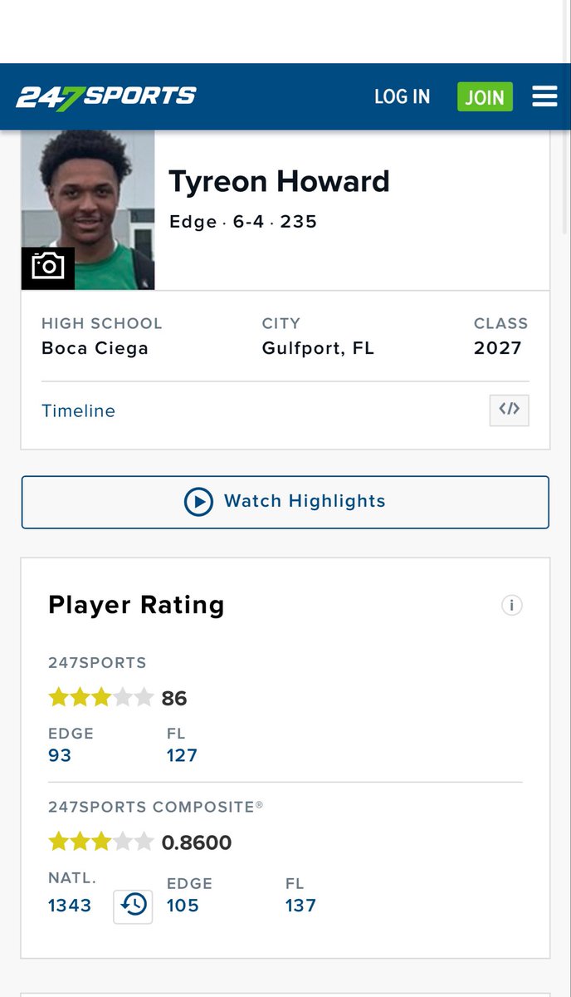Click the Watch Highlights button
Image resolution: width=571 pixels, height=997 pixels.
click(285, 502)
